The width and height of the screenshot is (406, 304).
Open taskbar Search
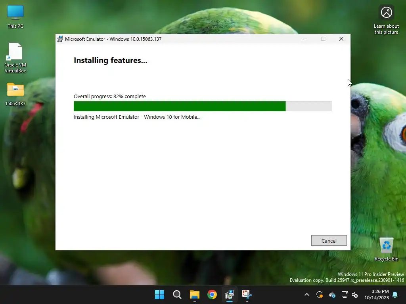pyautogui.click(x=177, y=294)
